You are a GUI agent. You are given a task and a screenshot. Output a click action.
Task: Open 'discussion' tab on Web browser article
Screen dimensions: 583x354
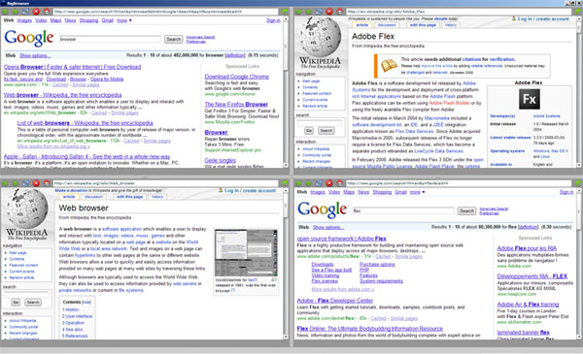(x=93, y=197)
